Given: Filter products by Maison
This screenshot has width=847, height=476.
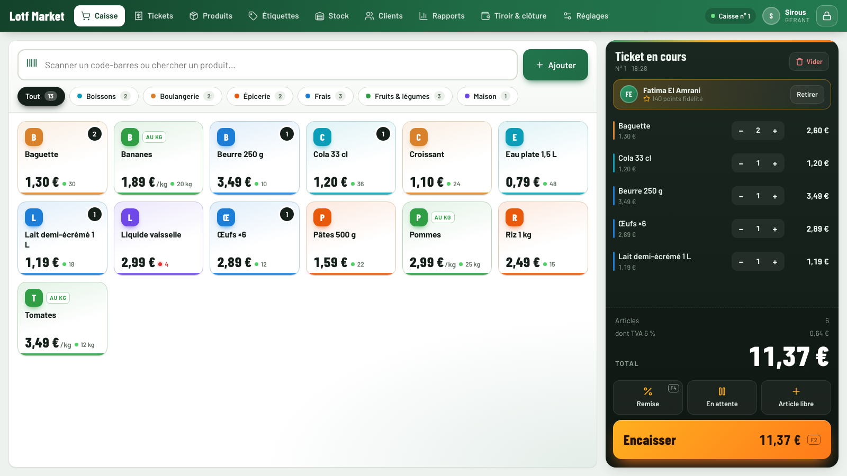Looking at the screenshot, I should tap(487, 96).
